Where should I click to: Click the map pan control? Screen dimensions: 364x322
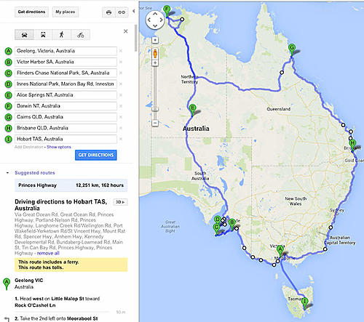coord(155,20)
